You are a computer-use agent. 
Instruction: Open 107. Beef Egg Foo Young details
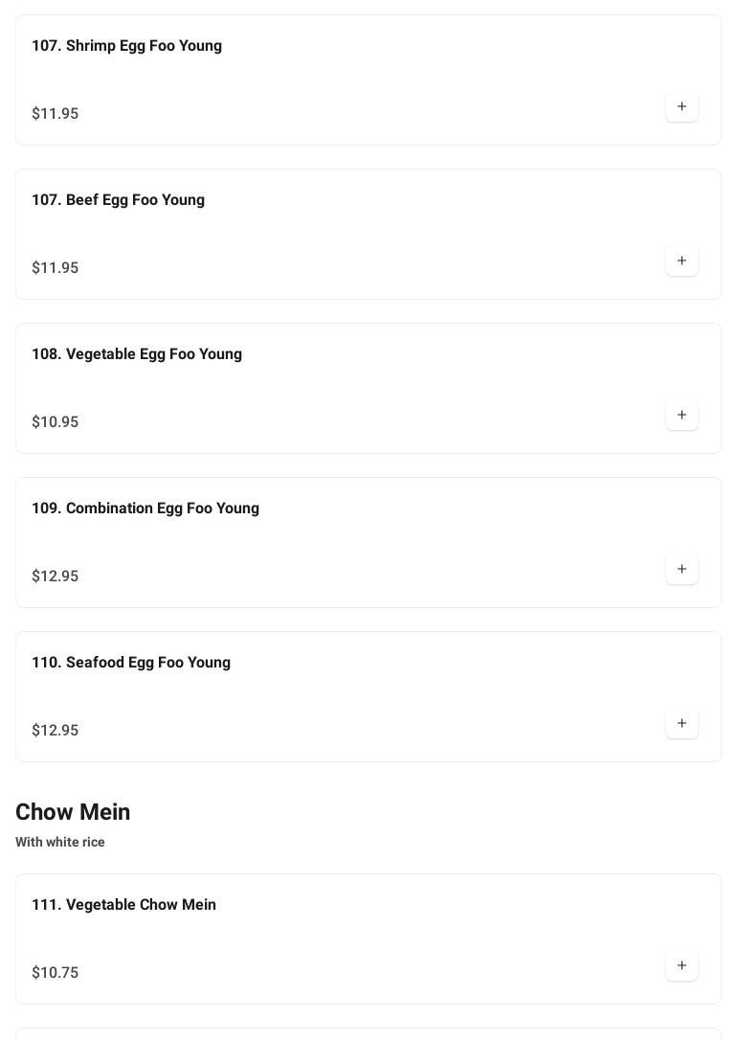(118, 200)
